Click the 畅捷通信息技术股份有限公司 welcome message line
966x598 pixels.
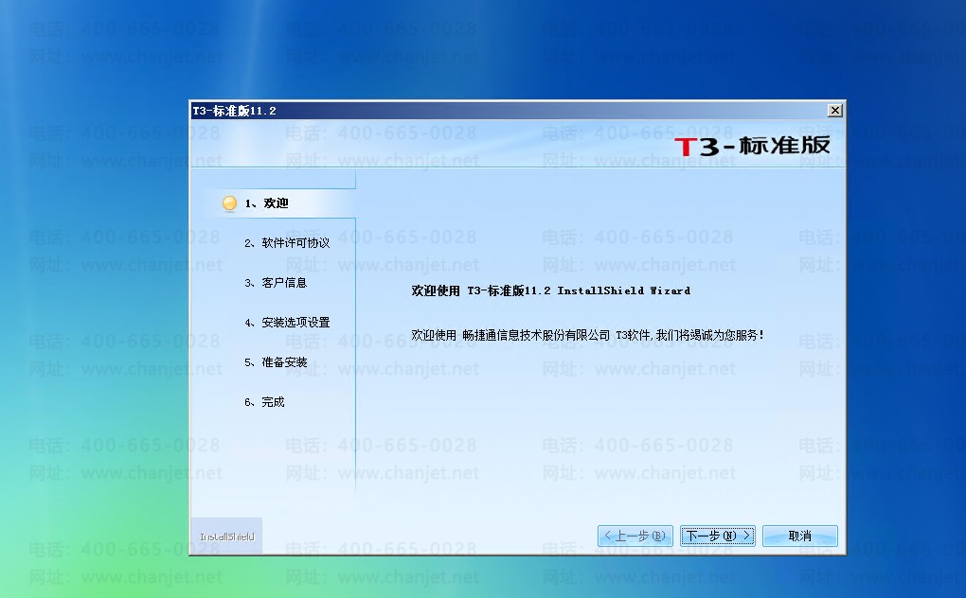pos(587,335)
